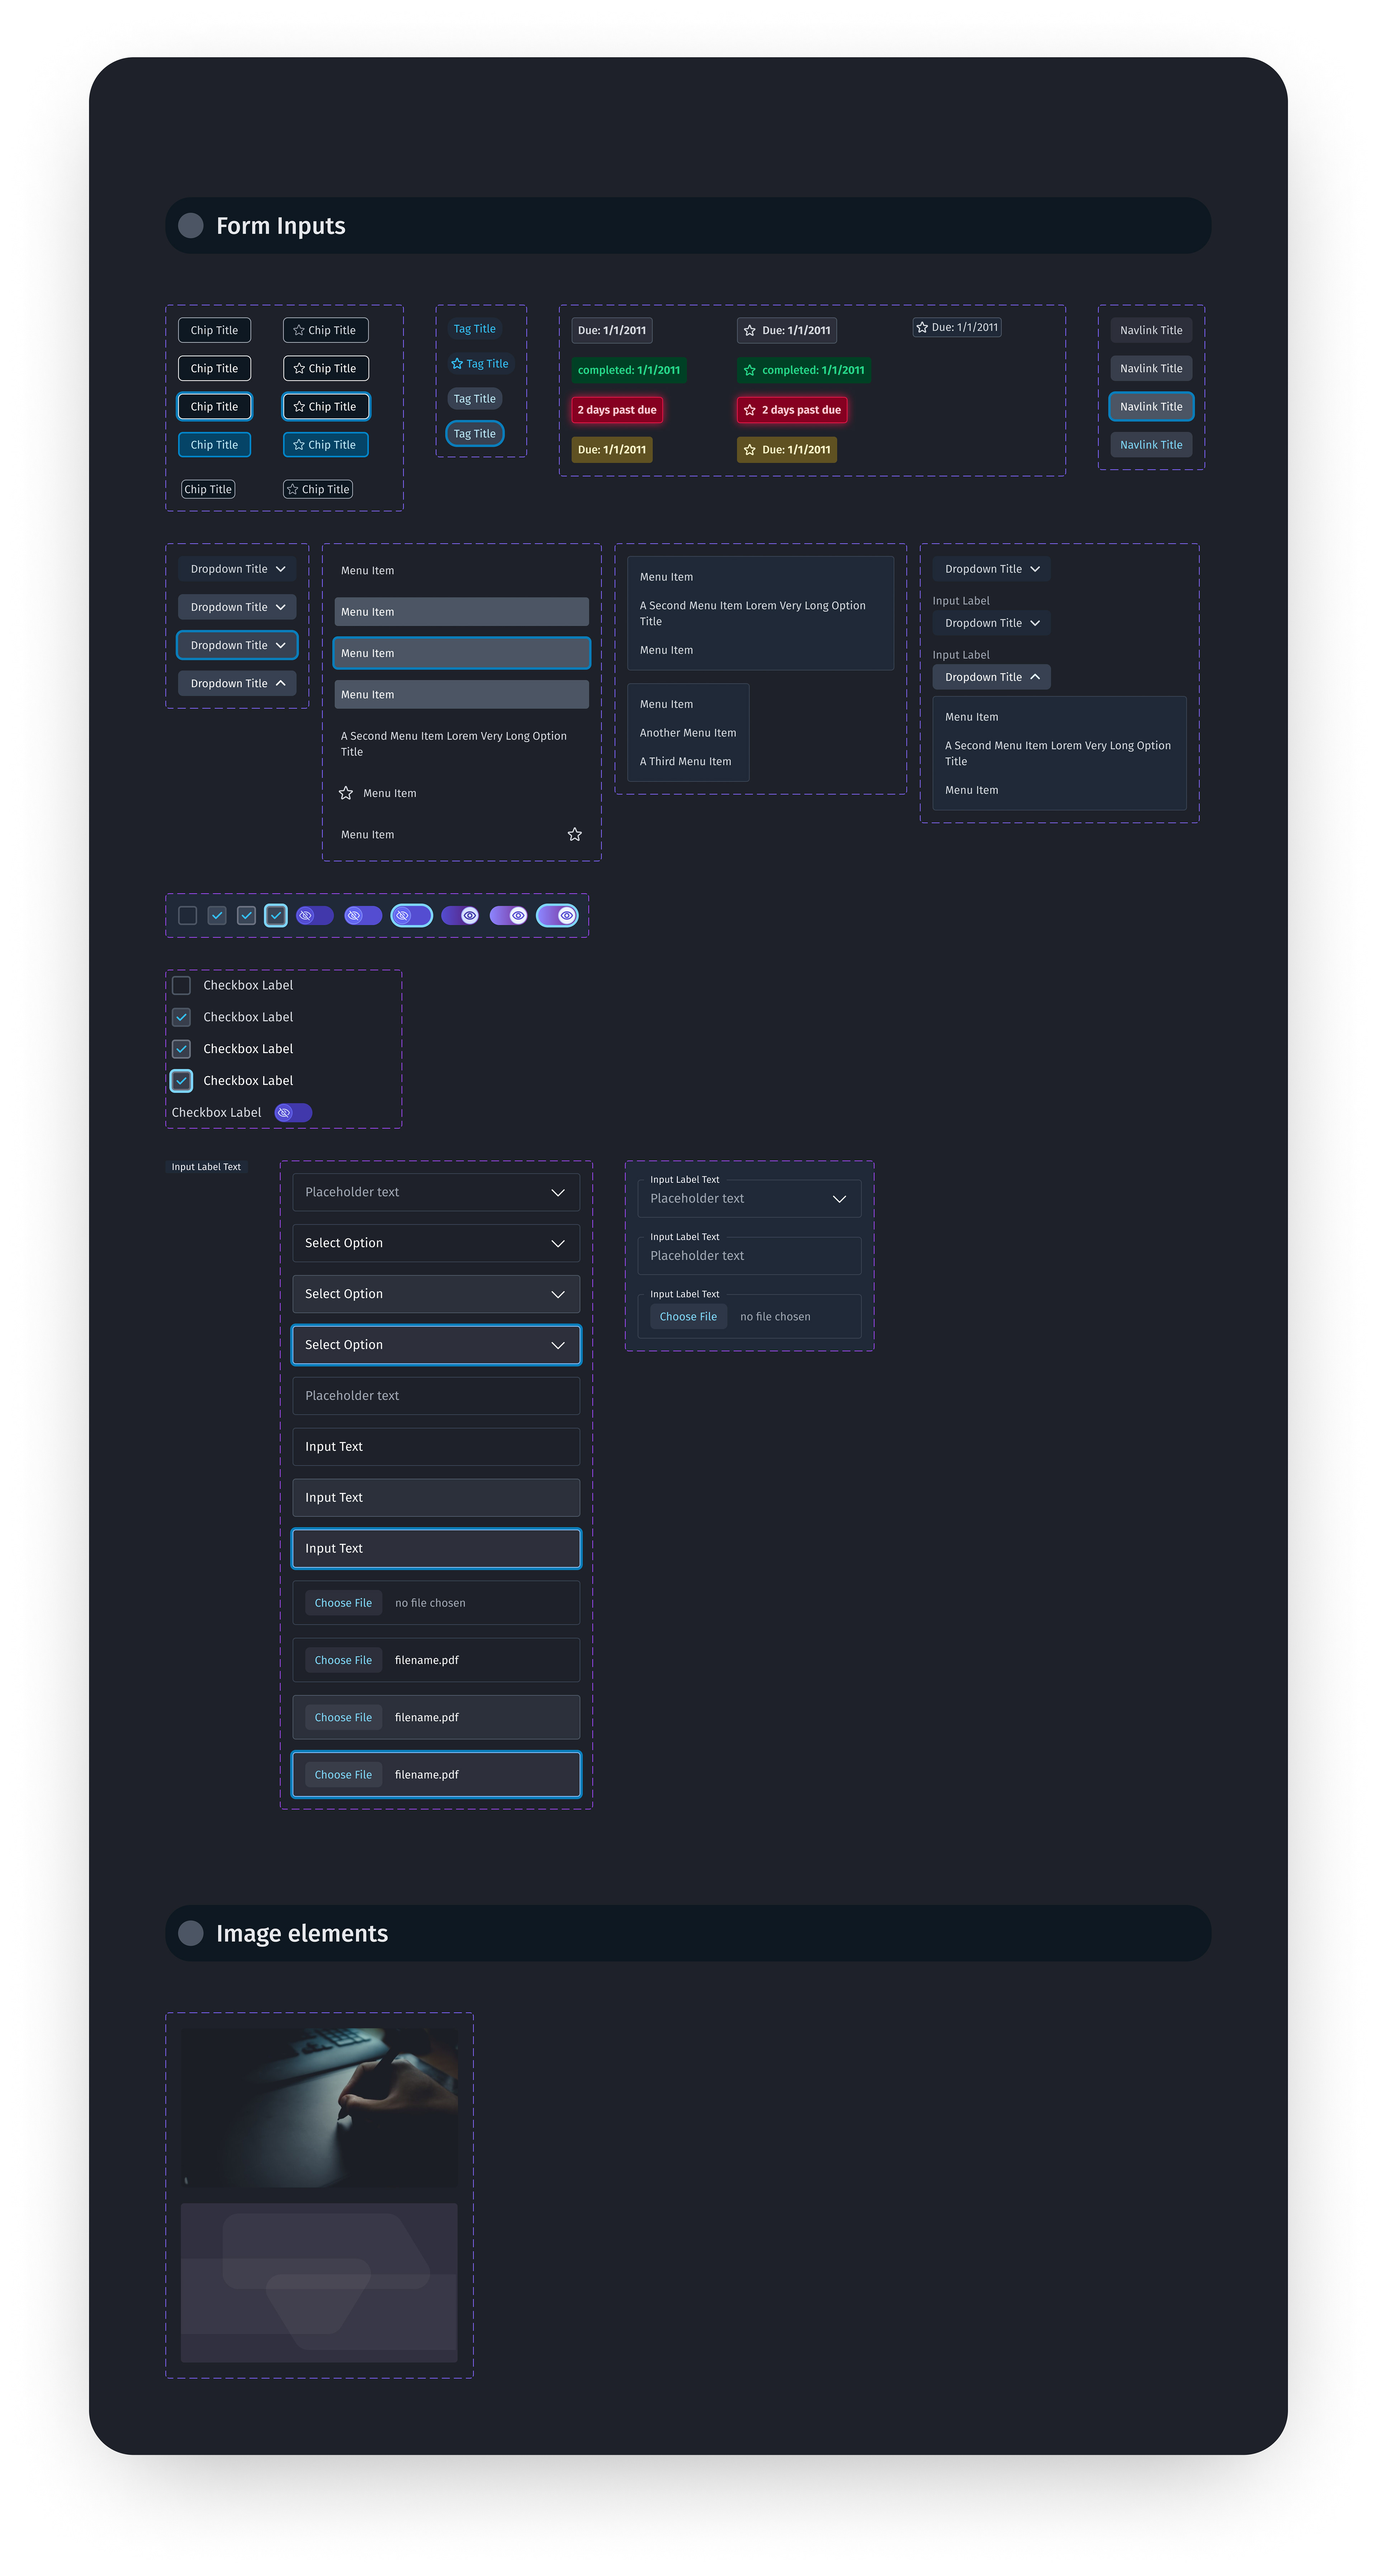The image size is (1377, 2576).
Task: Click the Navlink Title with blue text
Action: (1151, 444)
